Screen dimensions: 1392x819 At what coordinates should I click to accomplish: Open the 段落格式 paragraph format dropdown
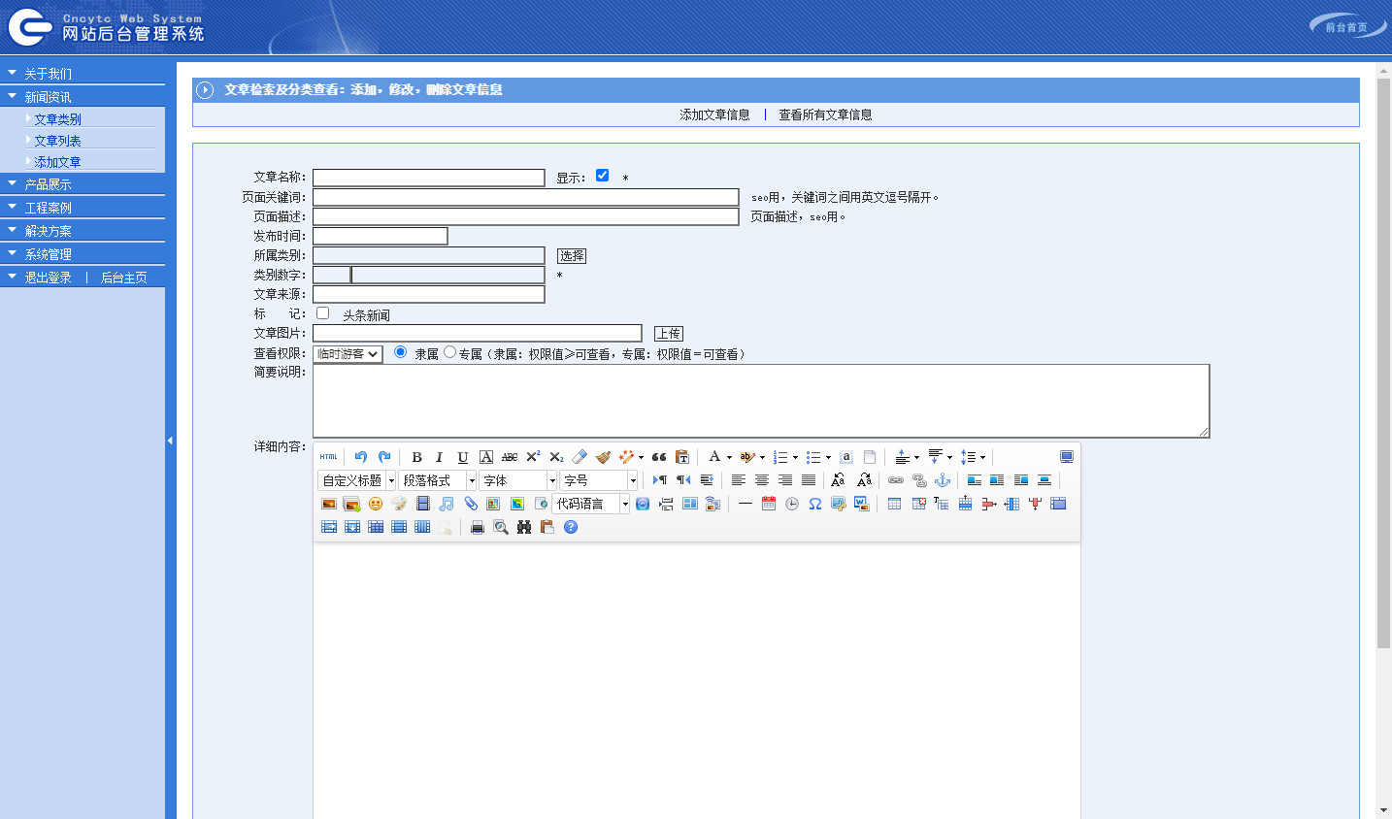438,480
